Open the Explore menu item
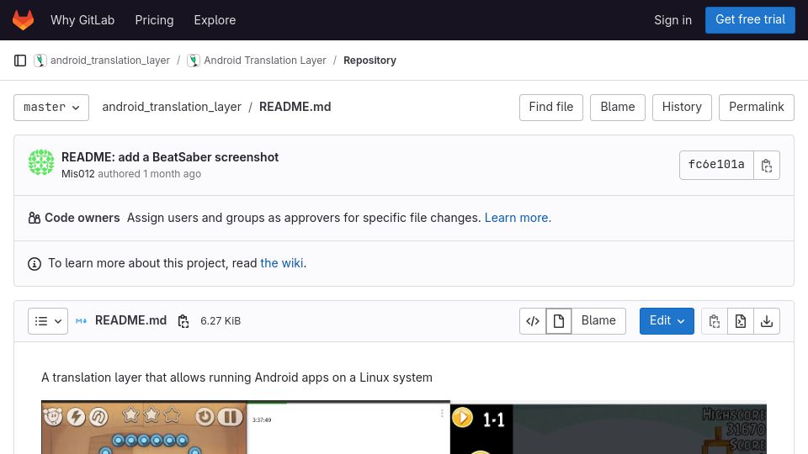Screen dimensions: 808x454 click(x=215, y=20)
